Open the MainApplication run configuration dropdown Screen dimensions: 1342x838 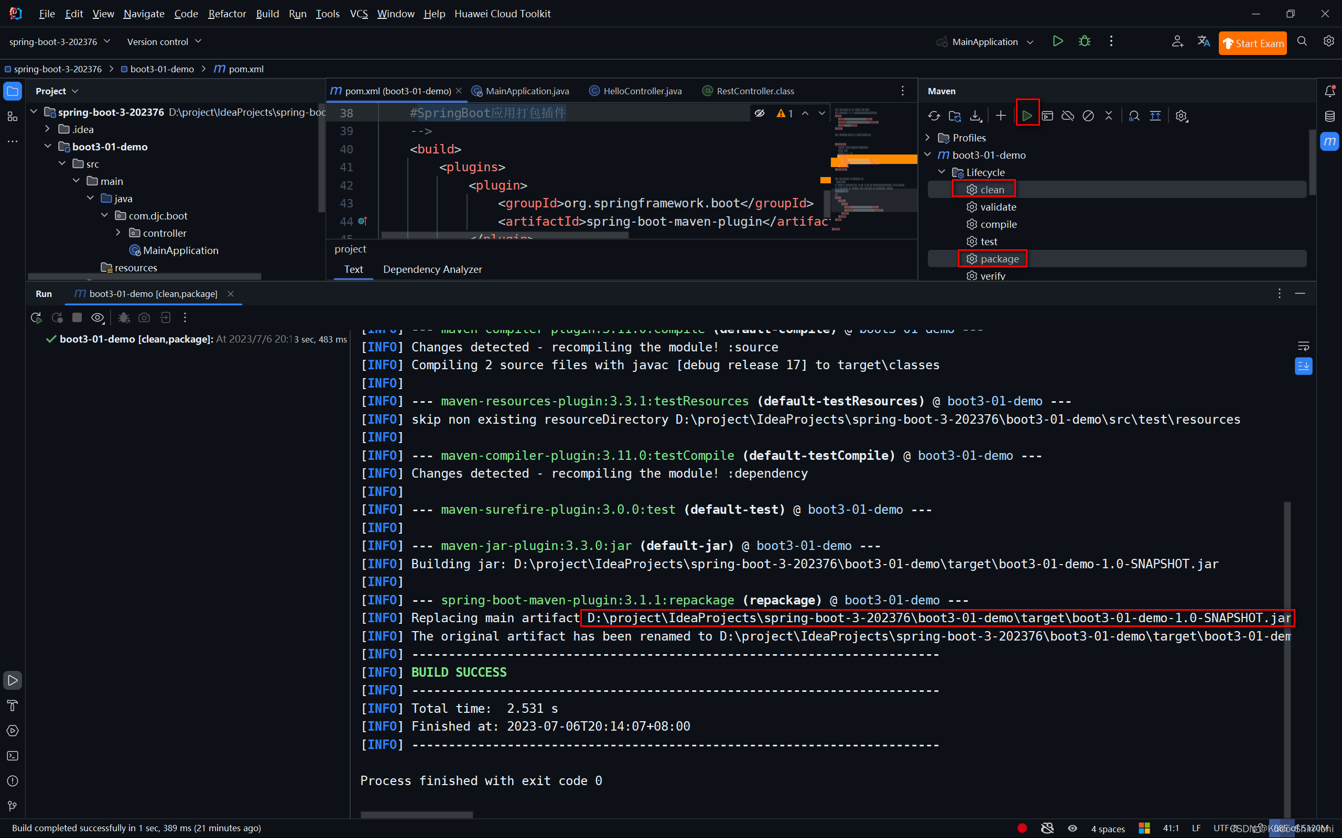coord(984,41)
